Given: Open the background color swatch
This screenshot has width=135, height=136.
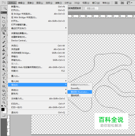Looking at the screenshot, I should (x=5, y=112).
